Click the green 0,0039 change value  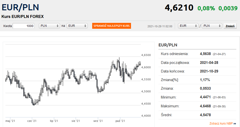228,8
